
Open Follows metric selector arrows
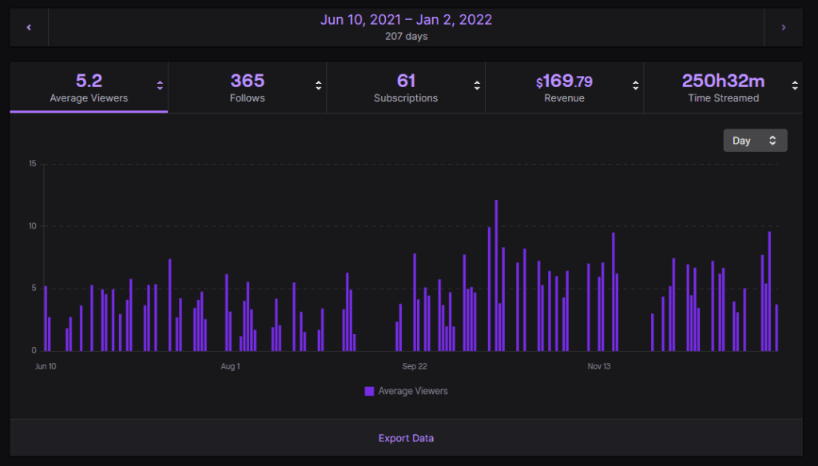319,86
